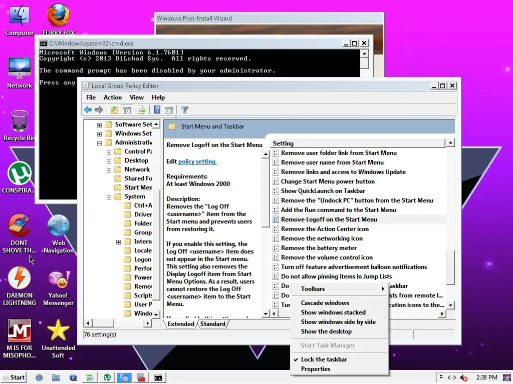Open the FURRY FOX Firefox icon
This screenshot has width=513, height=384.
(58, 19)
